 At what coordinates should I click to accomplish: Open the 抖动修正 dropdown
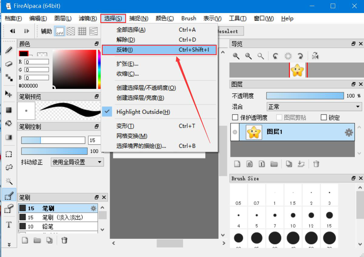point(77,162)
